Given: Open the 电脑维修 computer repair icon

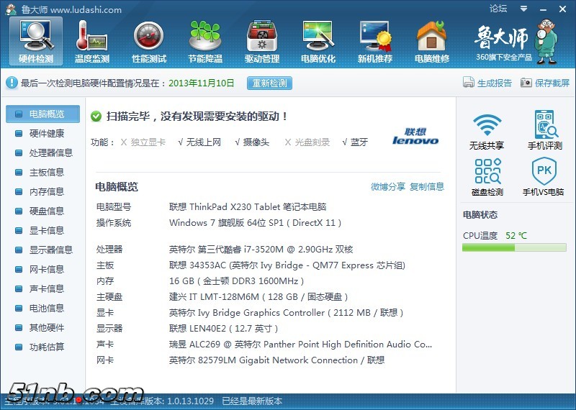Looking at the screenshot, I should tap(431, 40).
